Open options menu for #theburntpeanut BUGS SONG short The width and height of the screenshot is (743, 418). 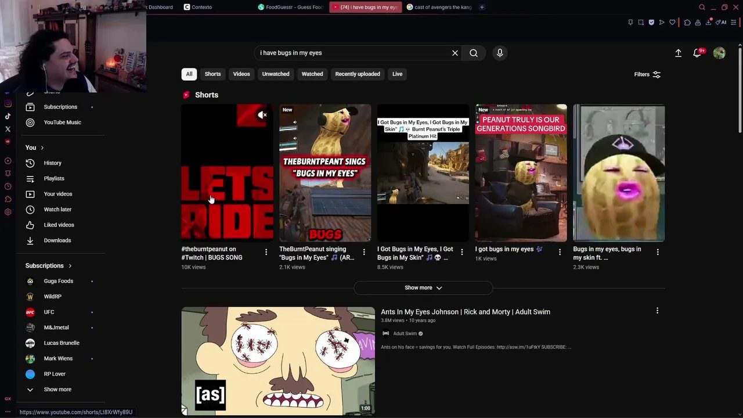pos(266,252)
